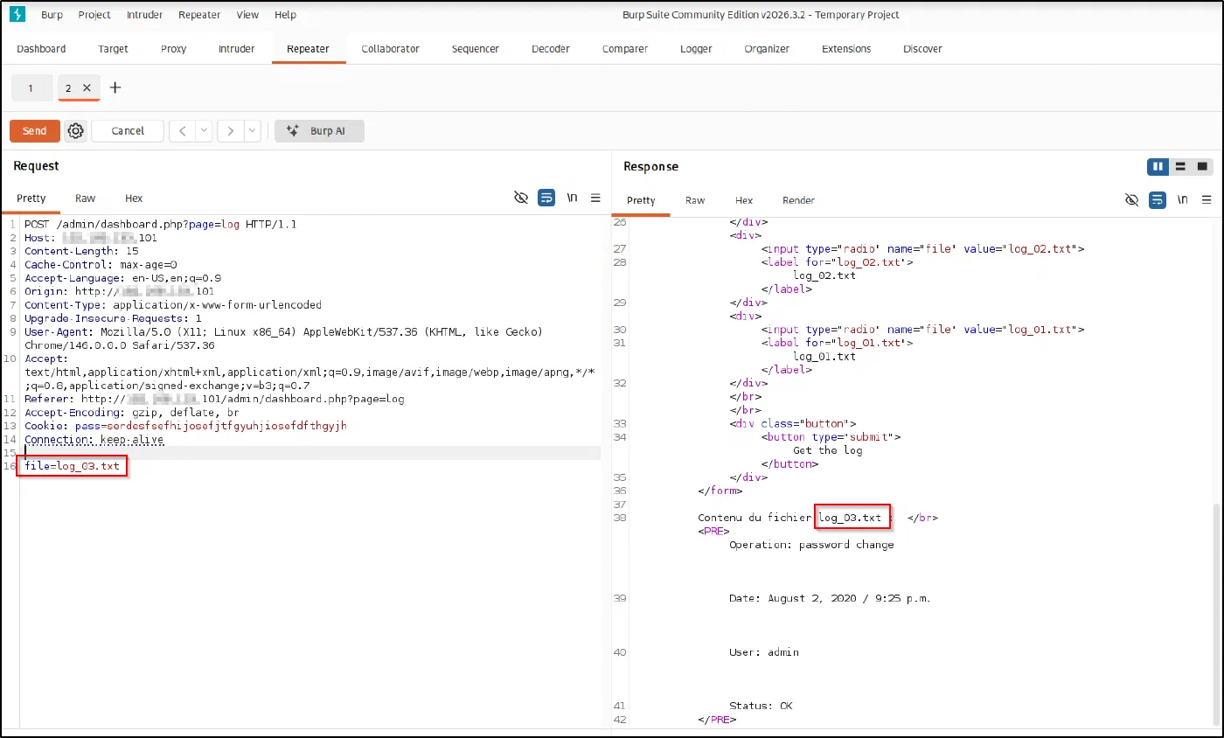
Task: Open the Burp menu
Action: [x=52, y=15]
